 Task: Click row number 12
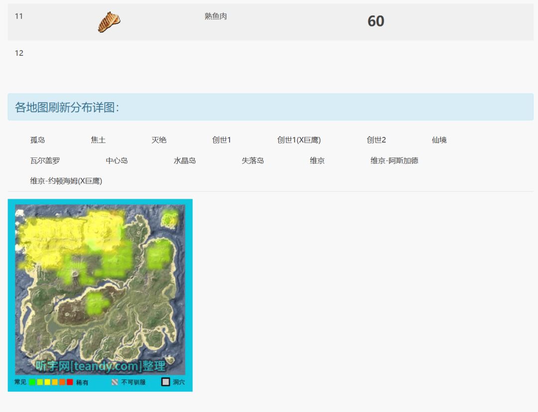coord(19,53)
